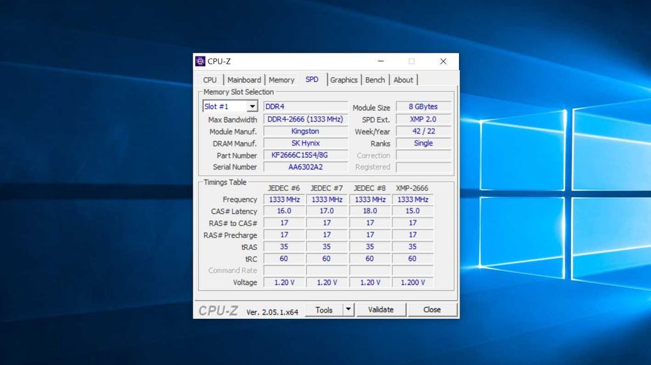Click the CPU-Z purple title bar icon
Screen dimensions: 651x365
(x=200, y=61)
